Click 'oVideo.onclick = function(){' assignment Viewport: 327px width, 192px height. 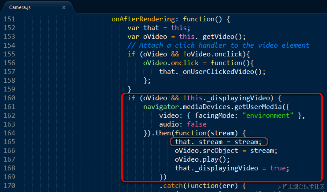(x=198, y=63)
